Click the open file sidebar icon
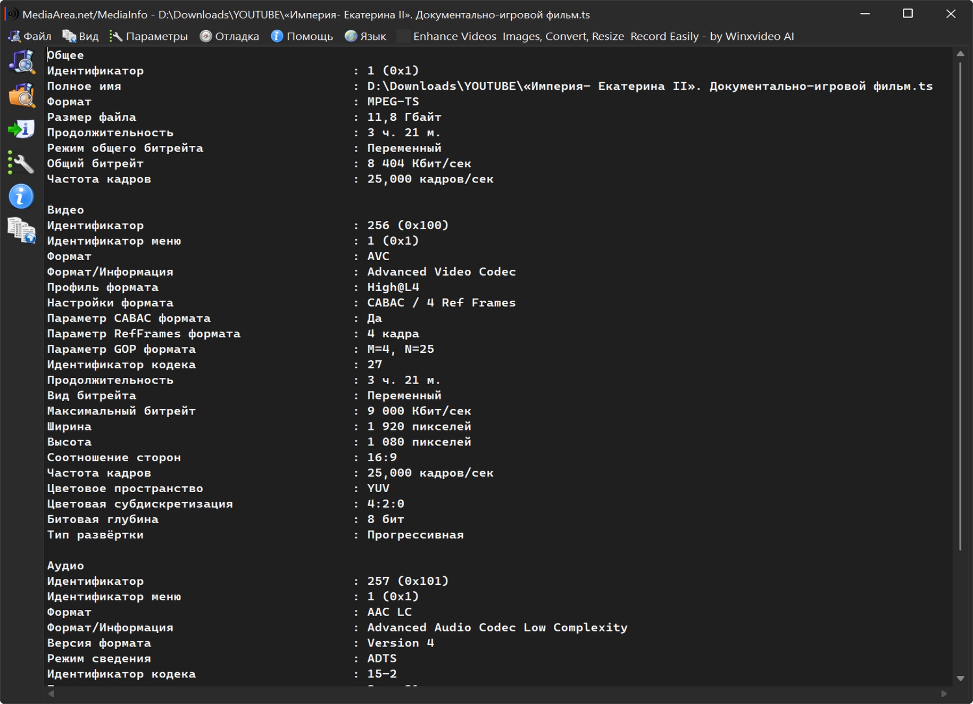This screenshot has width=973, height=704. 21,62
